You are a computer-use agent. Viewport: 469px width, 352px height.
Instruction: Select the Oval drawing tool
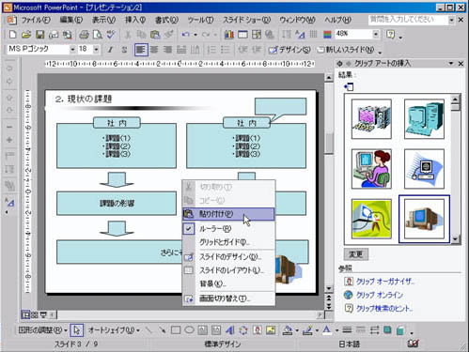(189, 330)
